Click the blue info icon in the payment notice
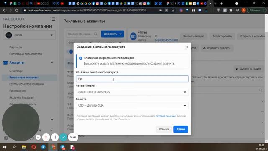This screenshot has height=151, width=268. (80, 58)
